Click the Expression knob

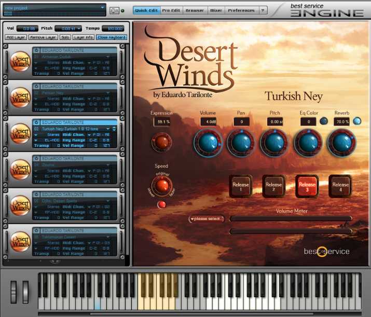point(161,142)
